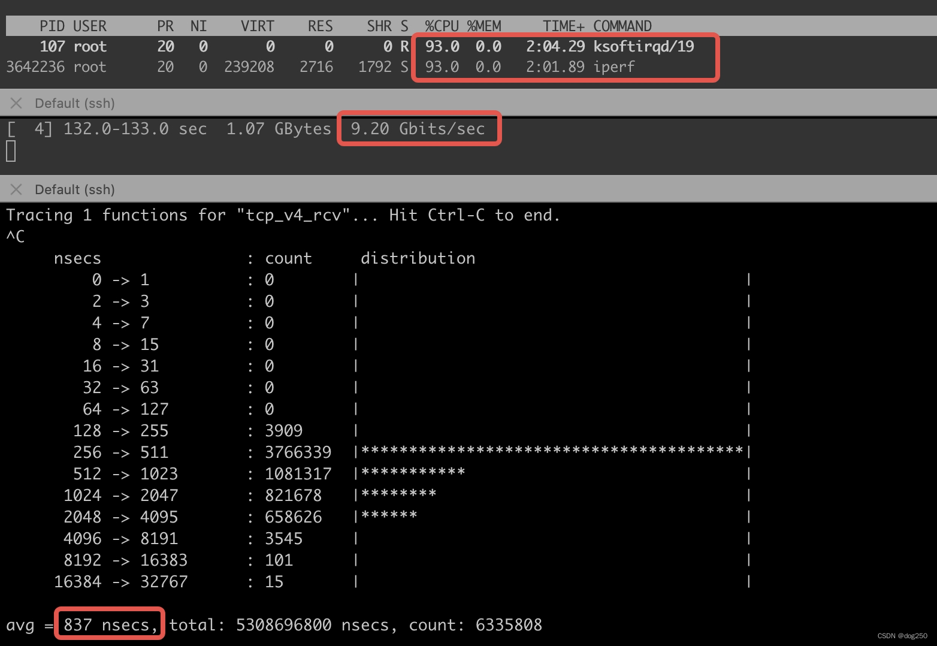Click the 8 -> 15 bucket label

125,345
